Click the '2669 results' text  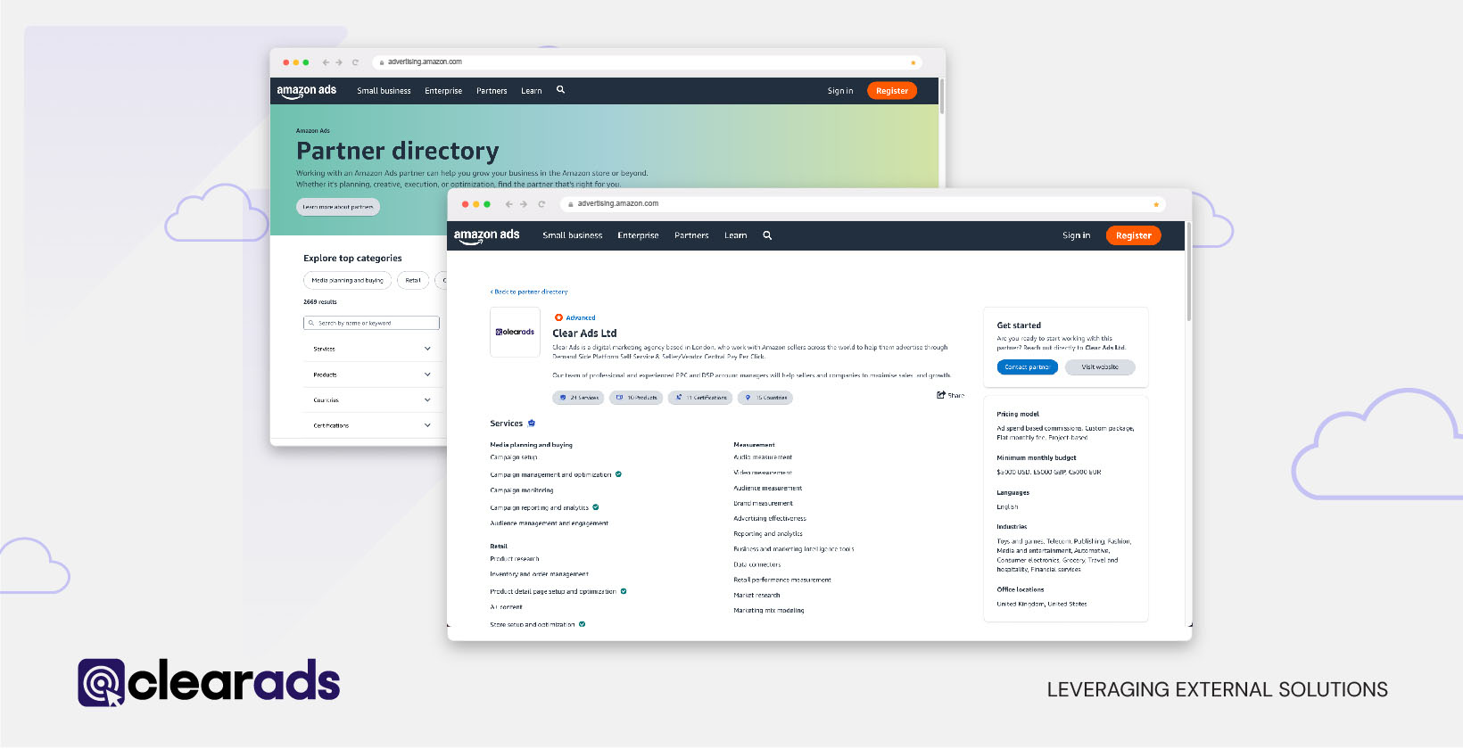tap(320, 302)
